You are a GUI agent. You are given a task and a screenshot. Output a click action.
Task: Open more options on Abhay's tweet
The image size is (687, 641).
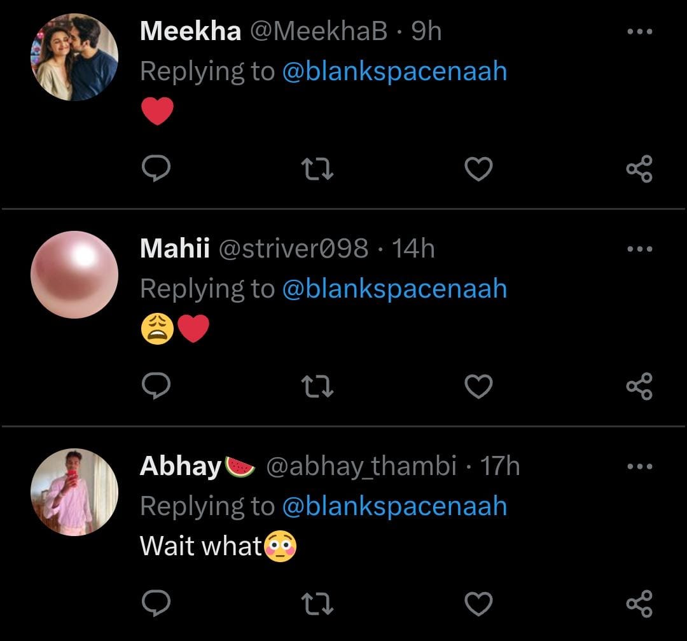point(640,466)
